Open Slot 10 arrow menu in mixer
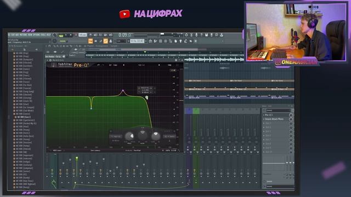Screen dimensions: 351x197 pos(264,152)
